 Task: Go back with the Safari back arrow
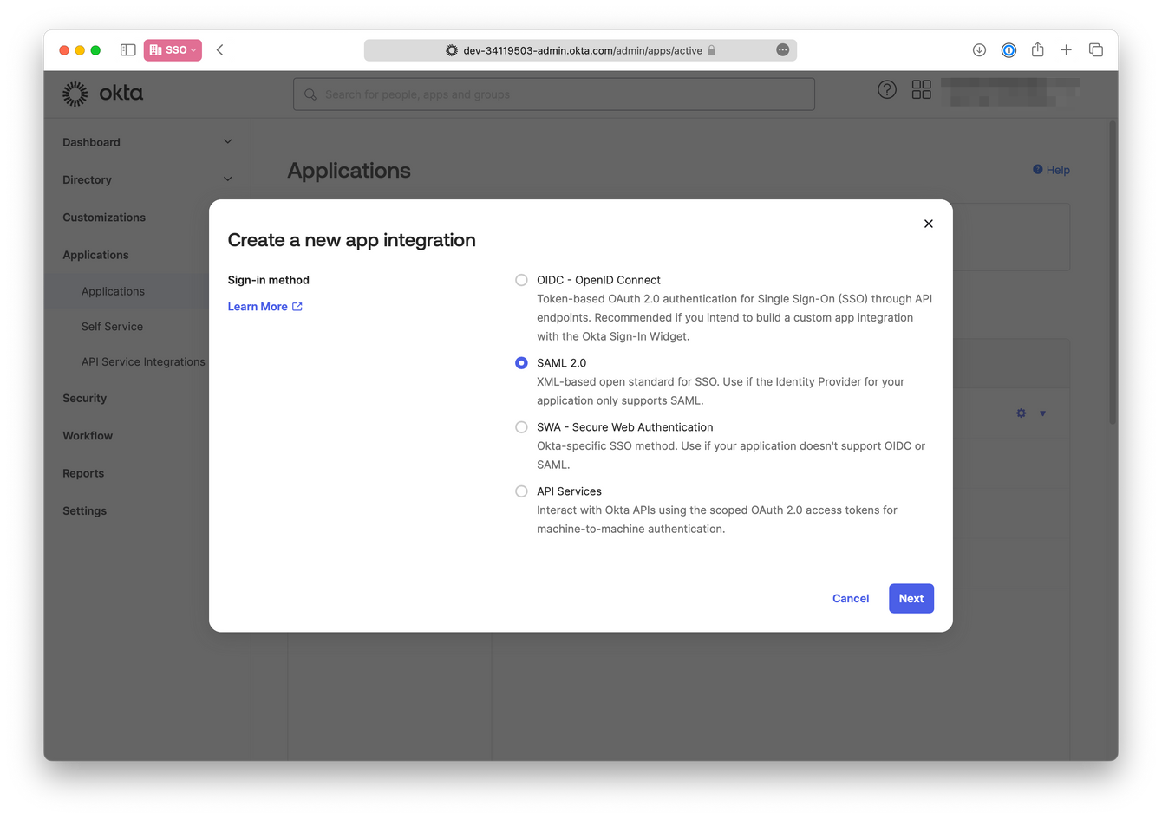(x=220, y=50)
